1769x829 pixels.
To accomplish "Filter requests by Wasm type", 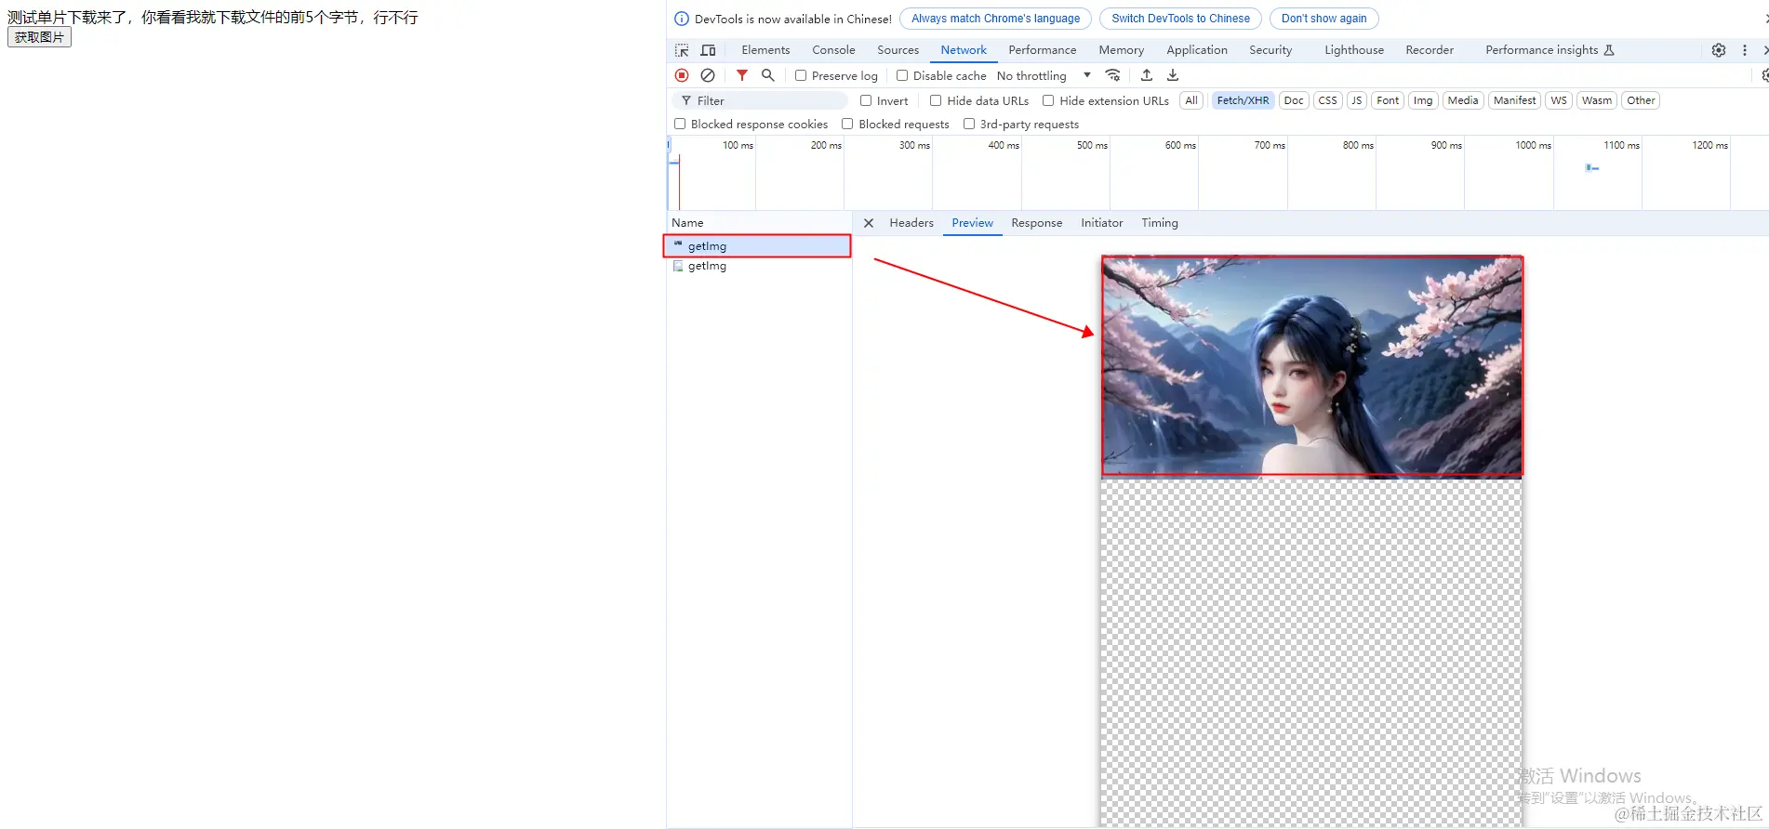I will (x=1597, y=100).
